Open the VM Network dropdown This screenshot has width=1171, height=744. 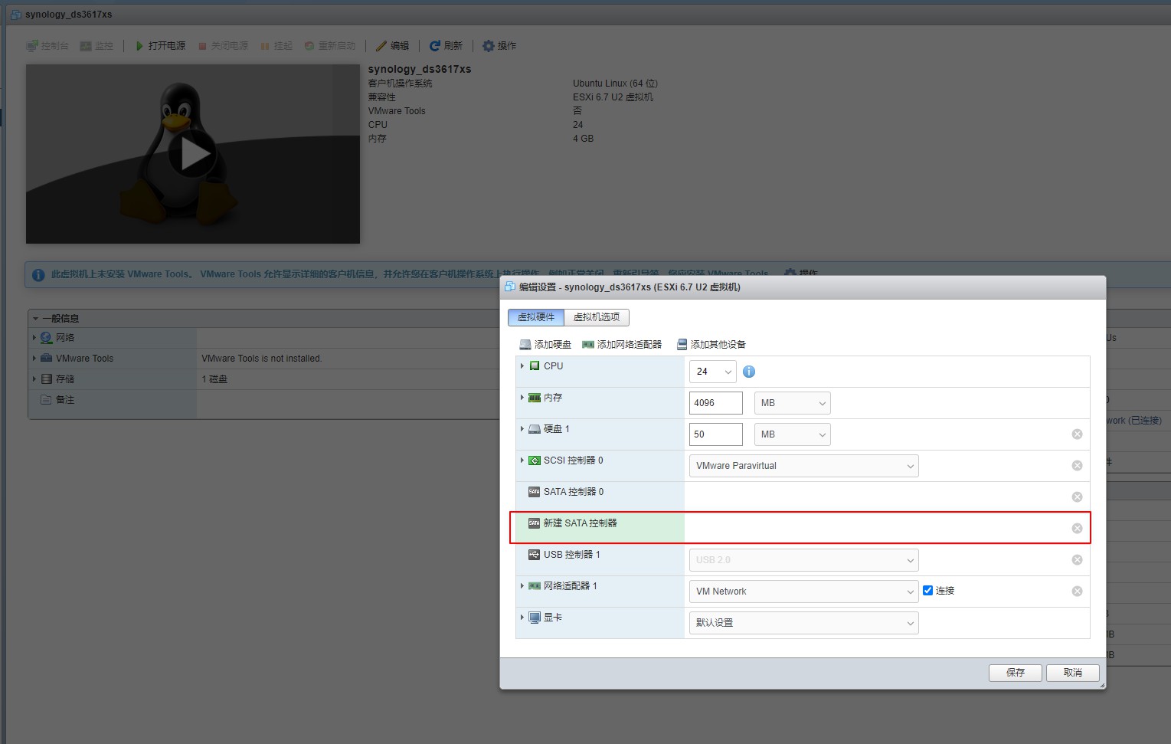[x=803, y=592]
